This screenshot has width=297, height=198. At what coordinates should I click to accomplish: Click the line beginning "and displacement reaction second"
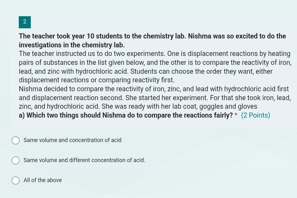[x=155, y=98]
